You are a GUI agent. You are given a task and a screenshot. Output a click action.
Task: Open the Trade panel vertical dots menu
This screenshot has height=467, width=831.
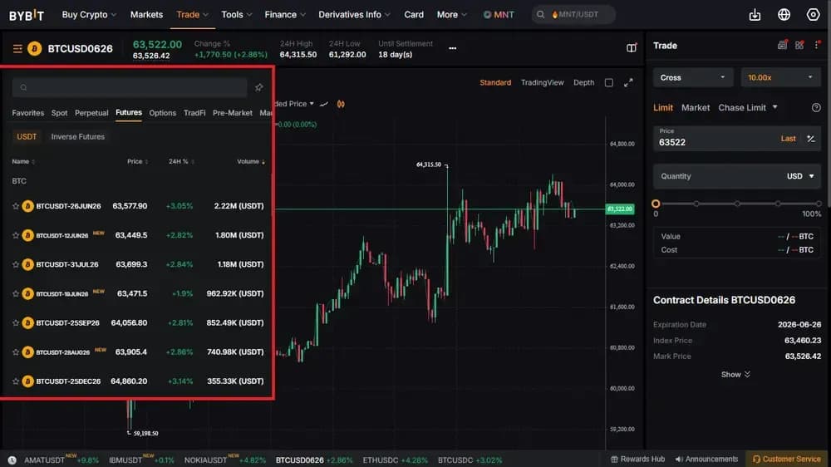click(x=817, y=45)
